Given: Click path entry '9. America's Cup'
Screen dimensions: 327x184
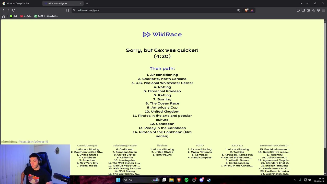Looking at the screenshot, I should pyautogui.click(x=162, y=108).
